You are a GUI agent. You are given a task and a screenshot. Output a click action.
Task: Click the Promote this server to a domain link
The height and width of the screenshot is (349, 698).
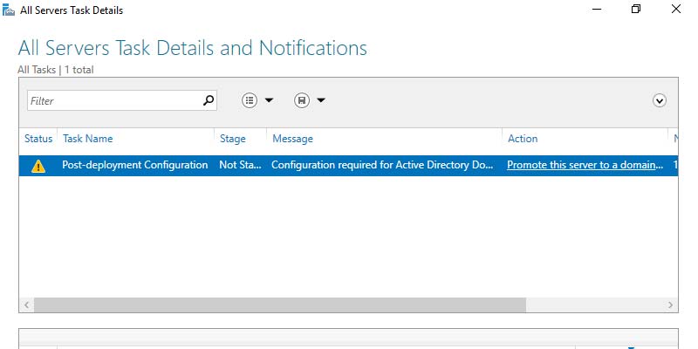tap(585, 165)
